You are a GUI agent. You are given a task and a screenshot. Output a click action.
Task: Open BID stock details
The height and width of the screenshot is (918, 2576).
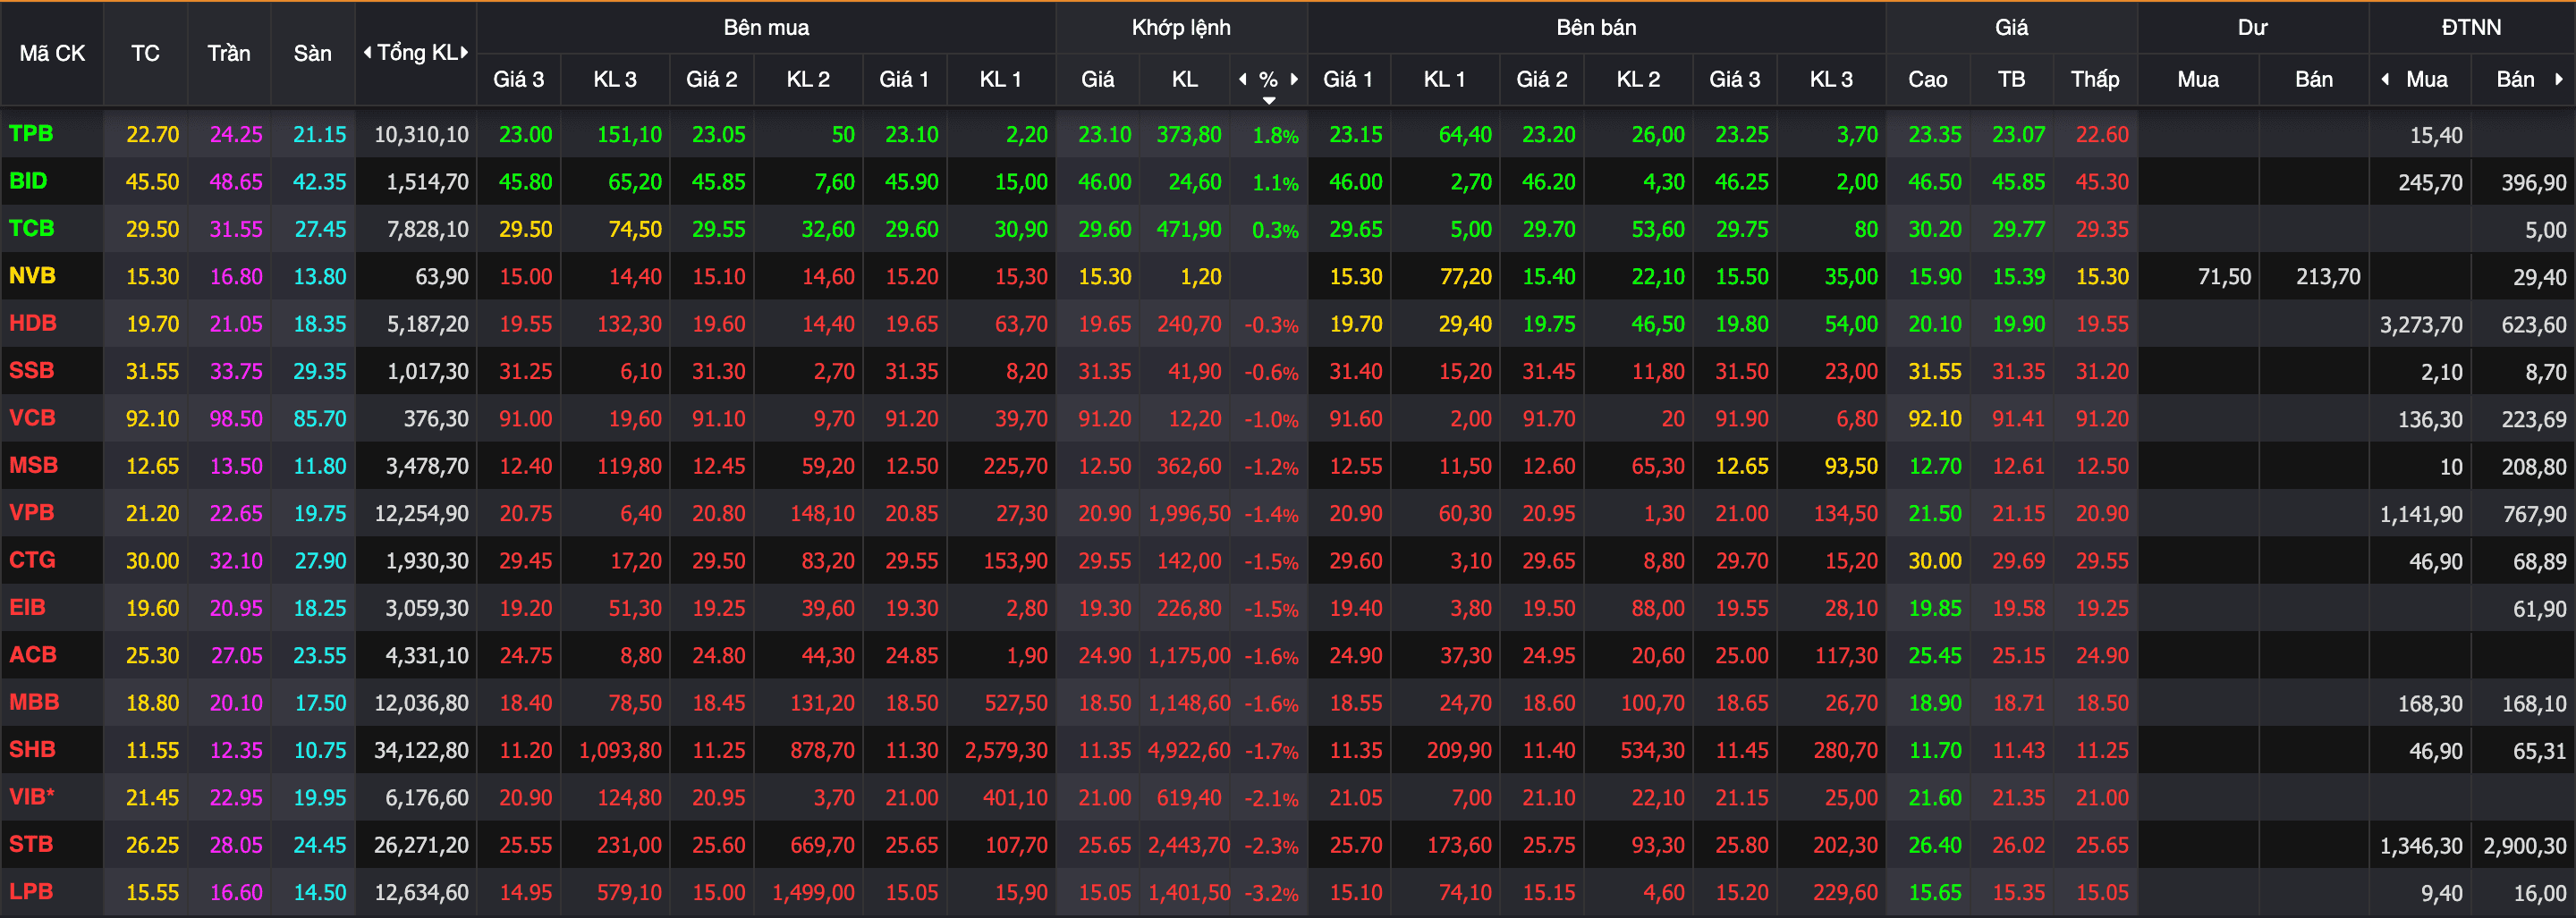coord(28,181)
